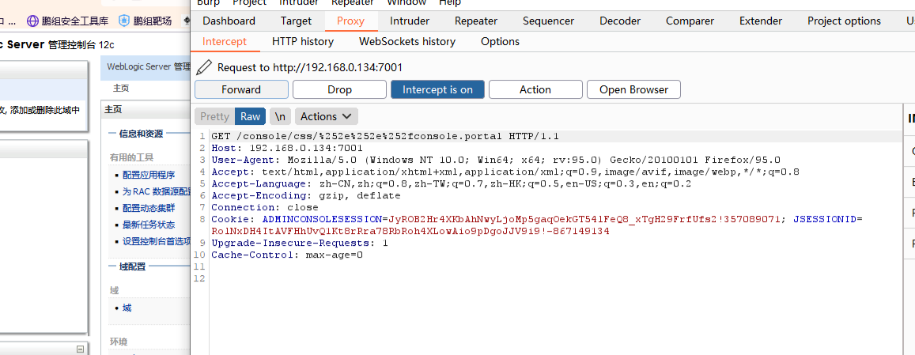Open the HTTP history sub-tab

click(x=303, y=41)
